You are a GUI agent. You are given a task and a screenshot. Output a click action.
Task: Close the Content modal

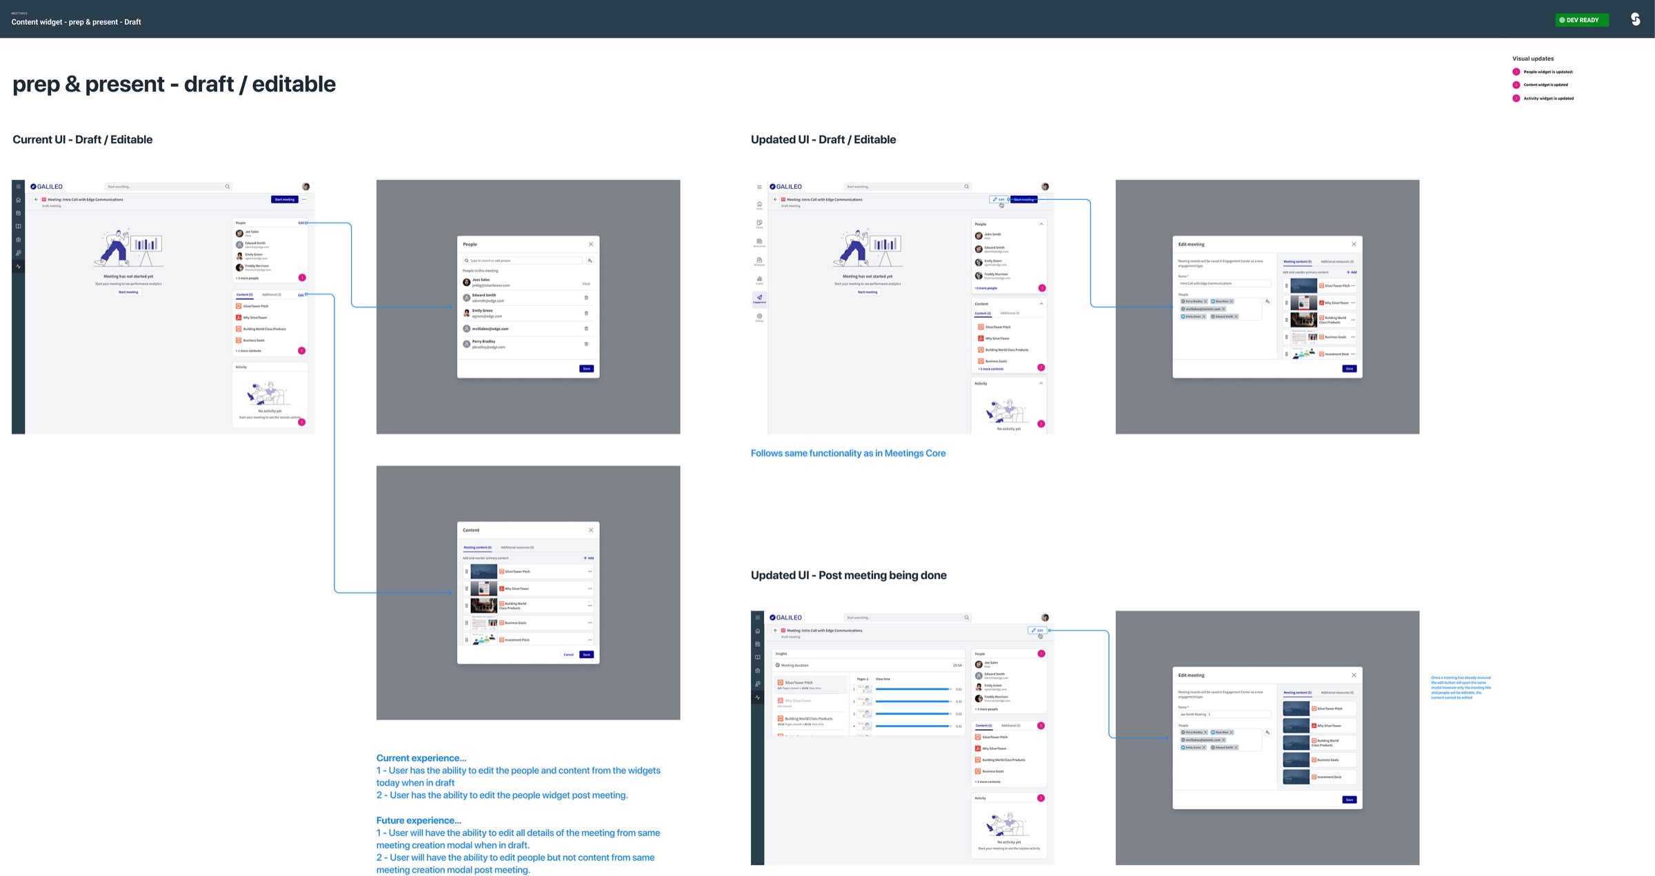(591, 530)
